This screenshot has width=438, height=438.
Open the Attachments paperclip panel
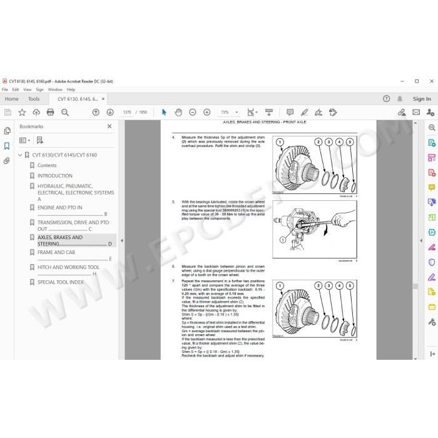click(x=7, y=161)
